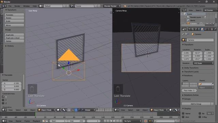Open the Marker menu in the timeline

coord(18,121)
